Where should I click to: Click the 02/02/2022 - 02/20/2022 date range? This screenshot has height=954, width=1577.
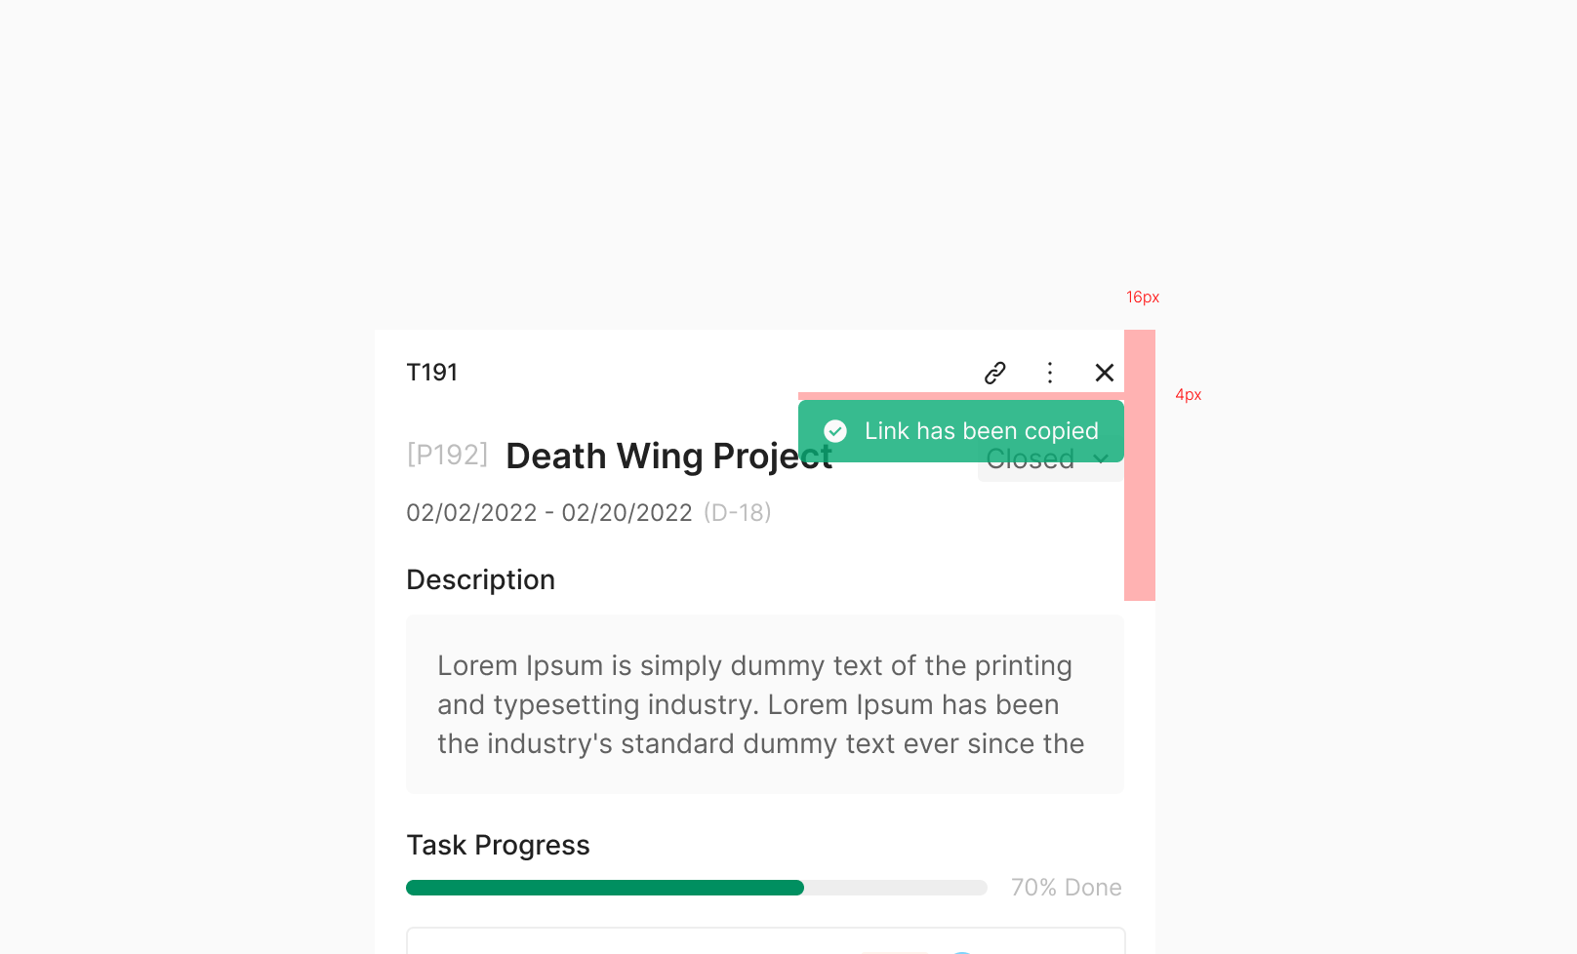[549, 513]
